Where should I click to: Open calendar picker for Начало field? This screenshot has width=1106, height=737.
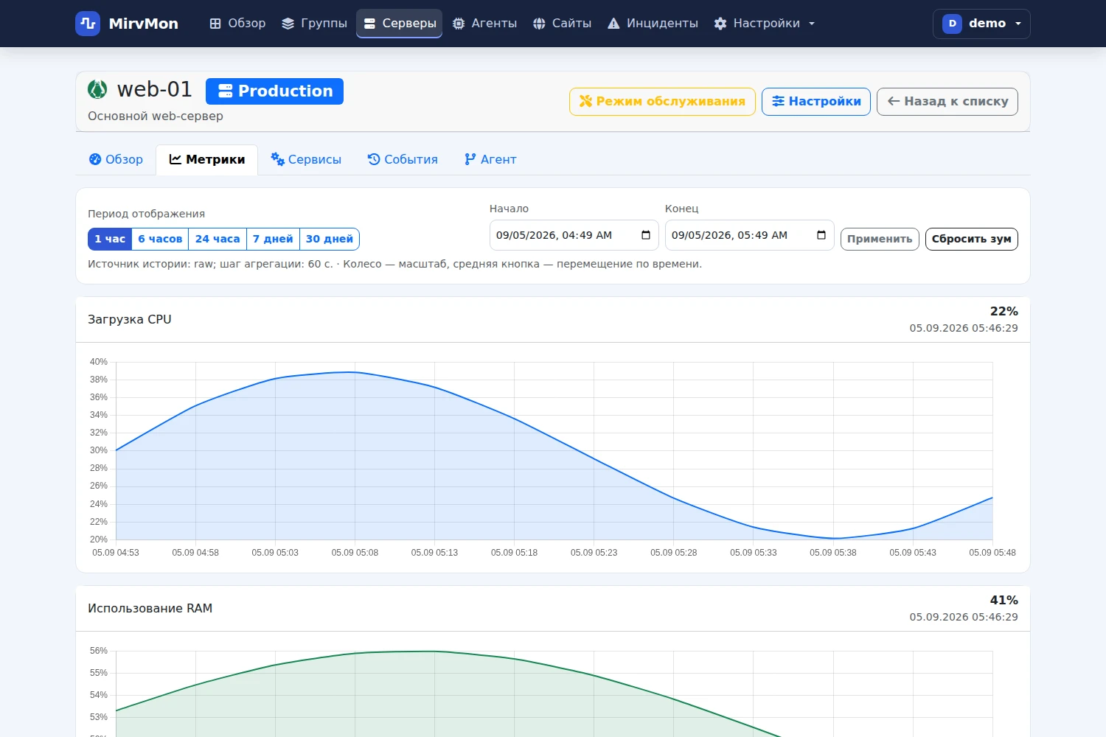click(646, 235)
